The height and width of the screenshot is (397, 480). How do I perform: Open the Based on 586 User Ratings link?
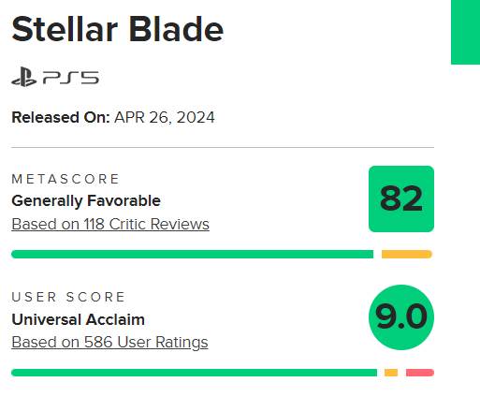coord(109,343)
